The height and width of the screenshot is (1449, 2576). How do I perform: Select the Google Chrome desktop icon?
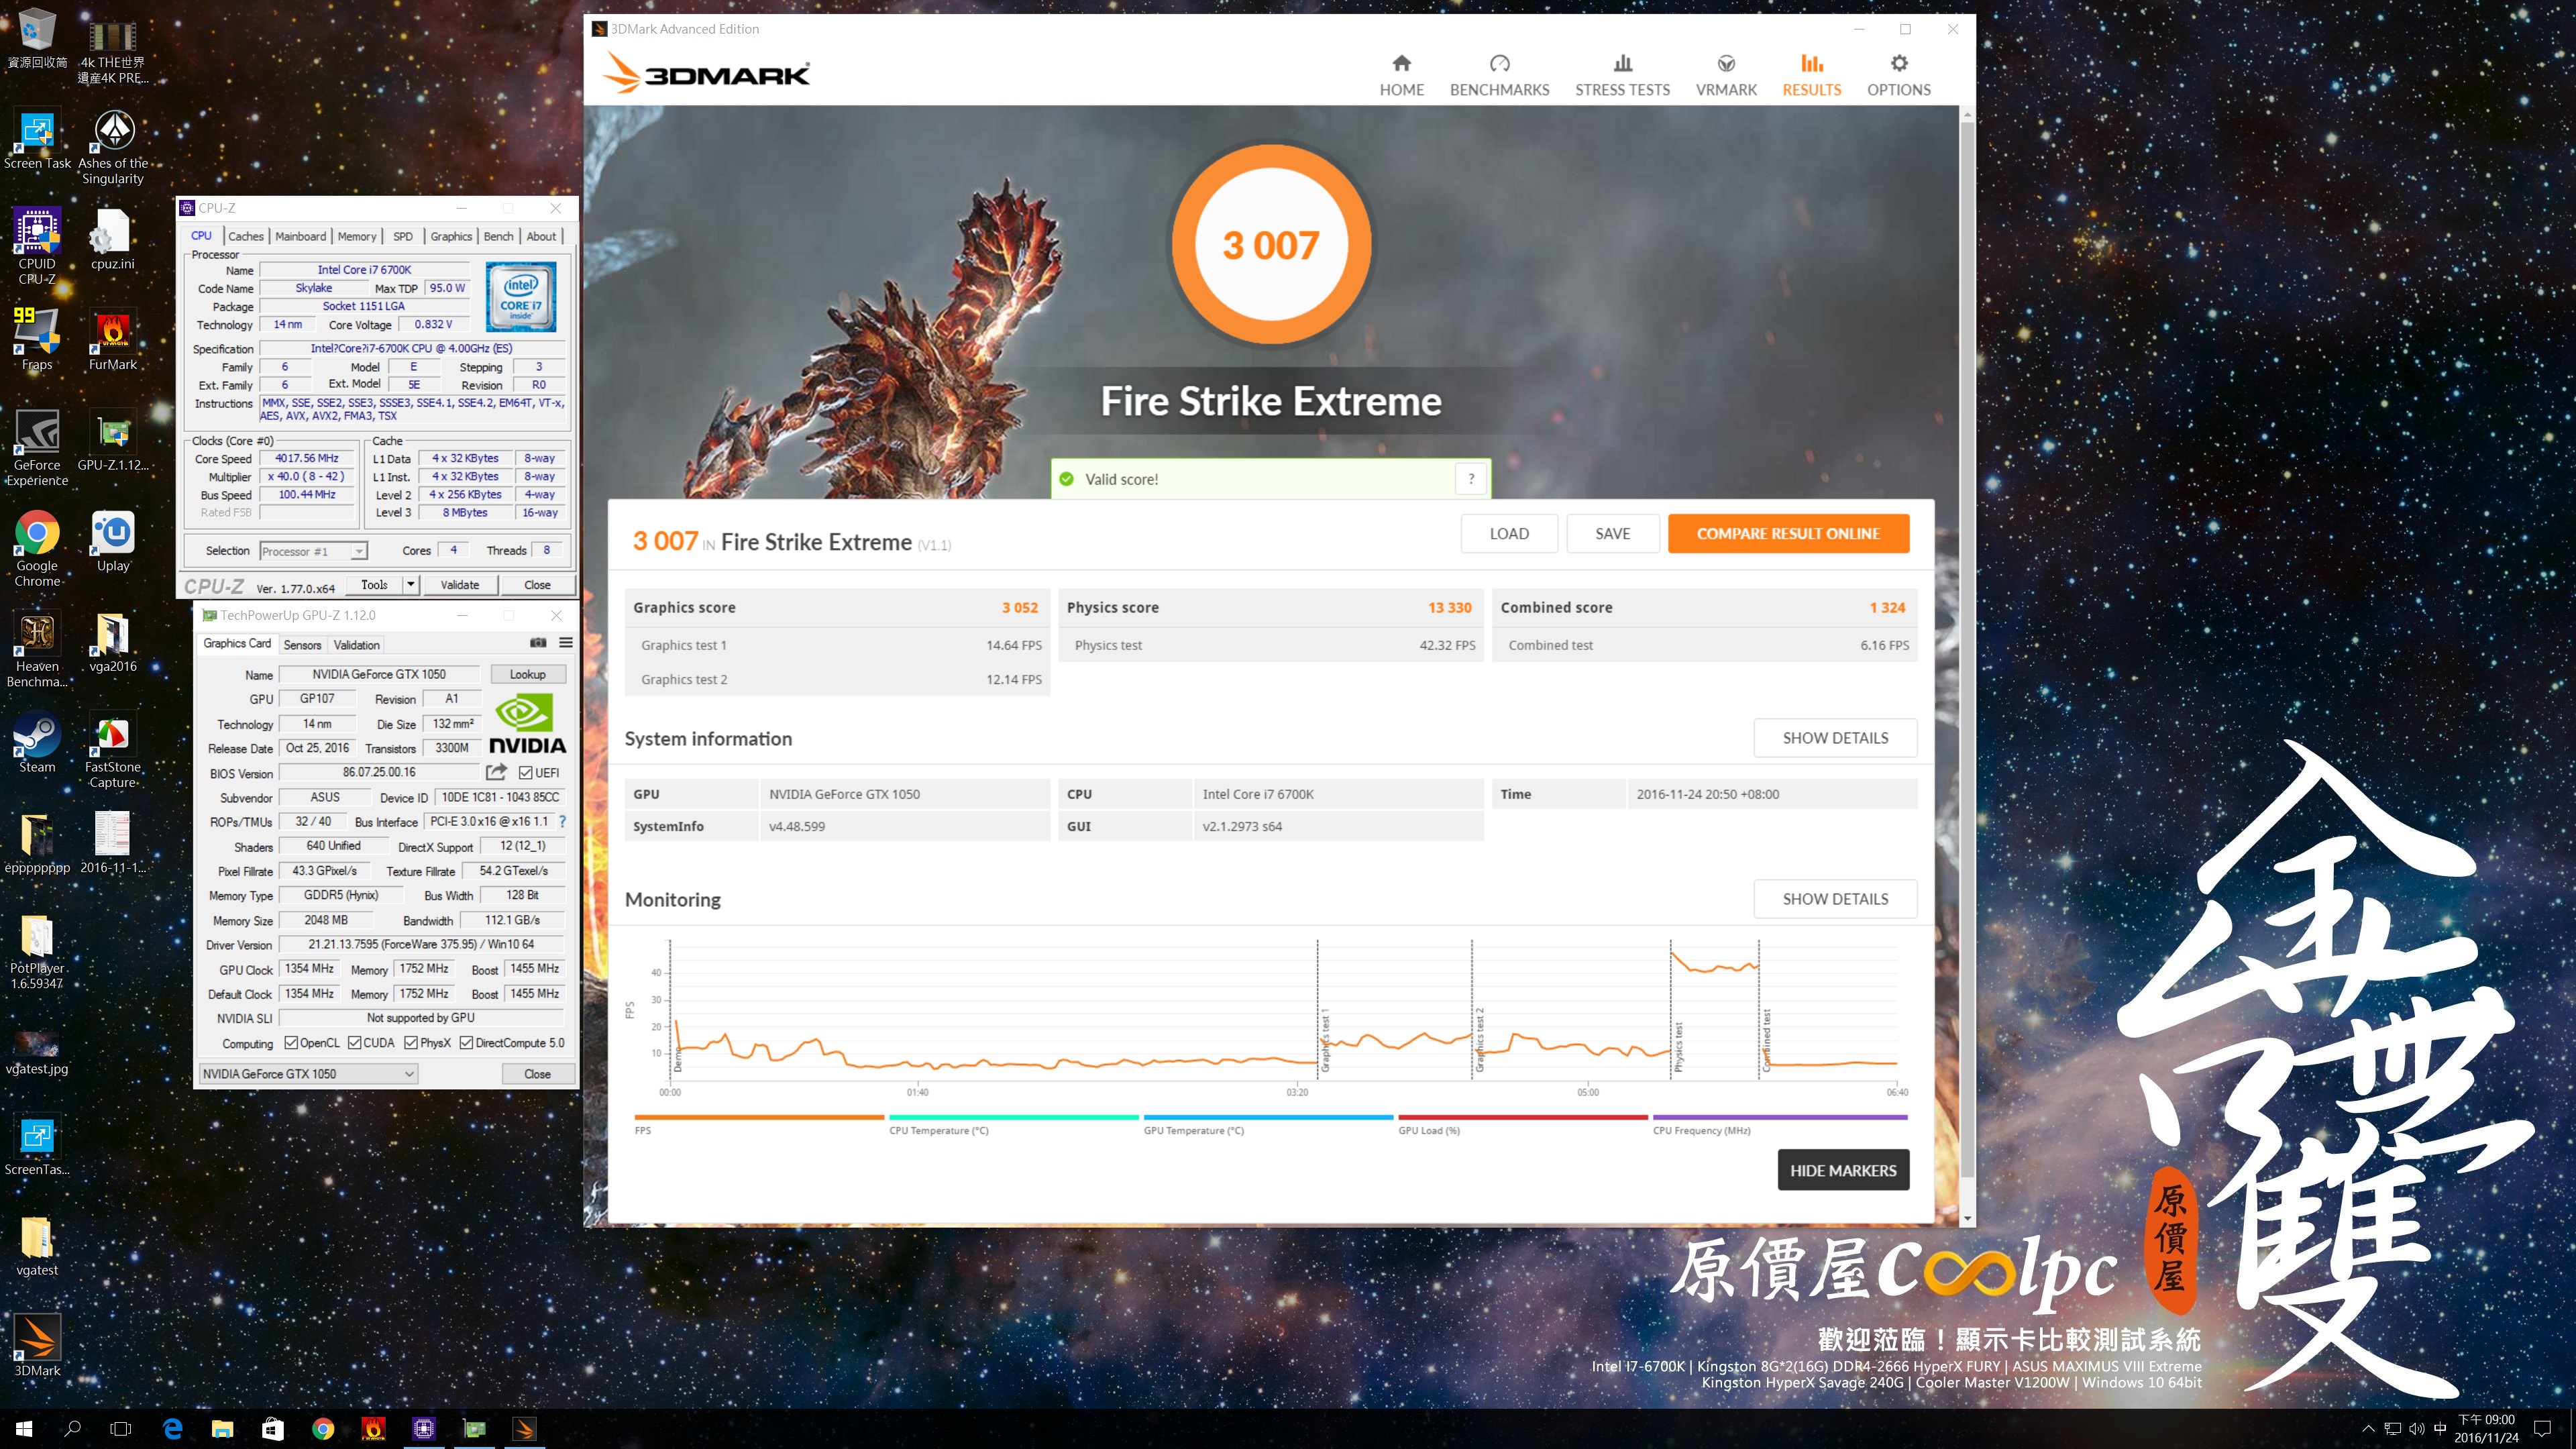(37, 549)
